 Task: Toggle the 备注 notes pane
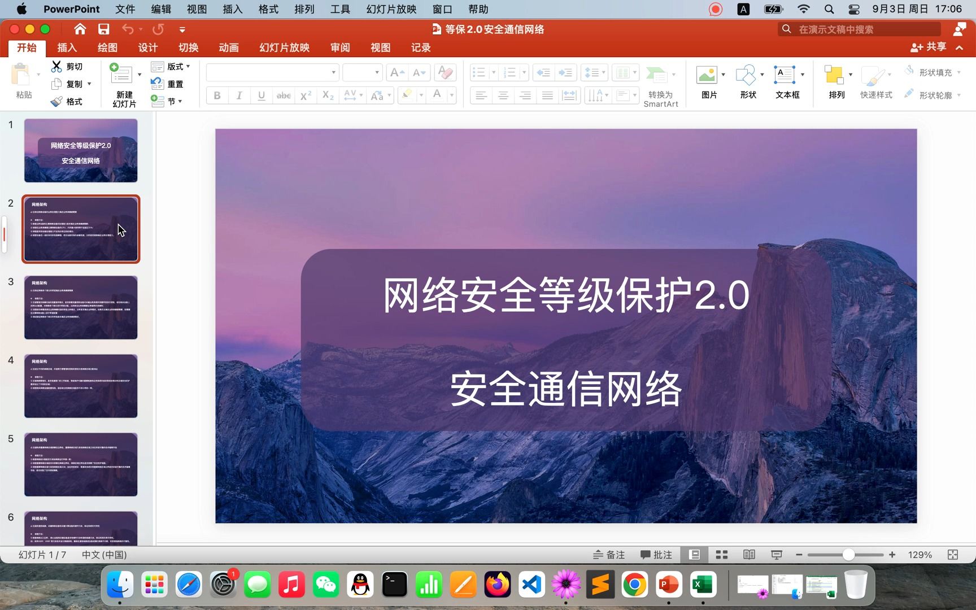[609, 555]
